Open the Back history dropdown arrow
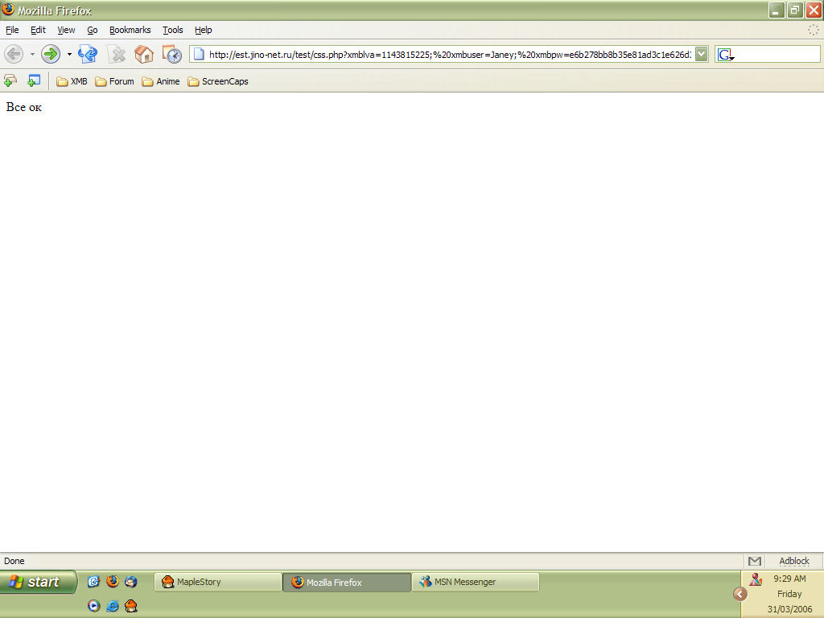 tap(32, 54)
